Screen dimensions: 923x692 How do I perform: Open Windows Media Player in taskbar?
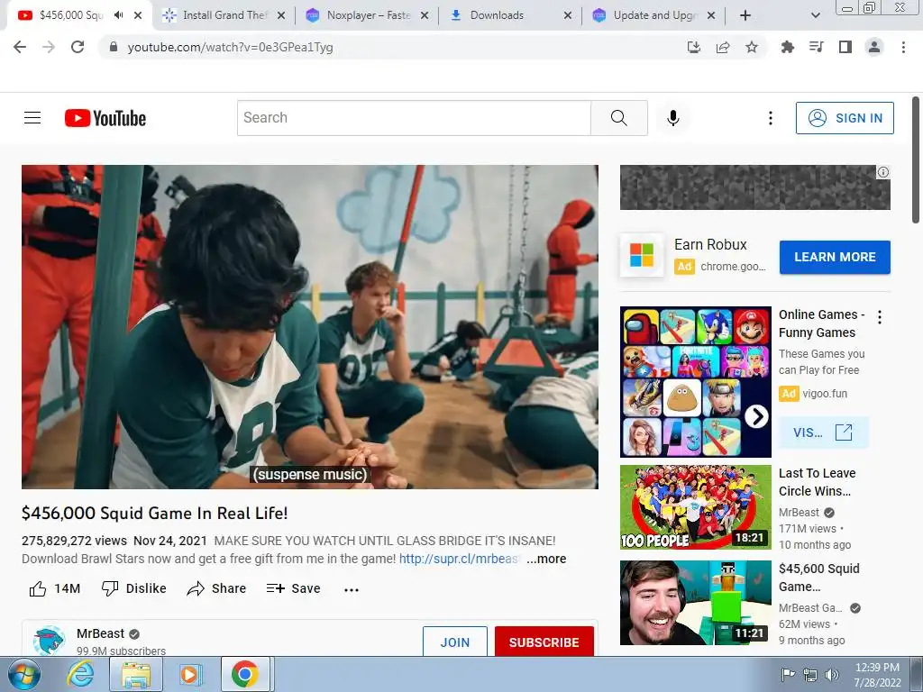[x=190, y=674]
